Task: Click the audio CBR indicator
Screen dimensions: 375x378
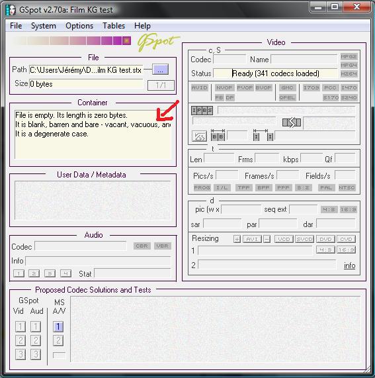Action: click(142, 246)
